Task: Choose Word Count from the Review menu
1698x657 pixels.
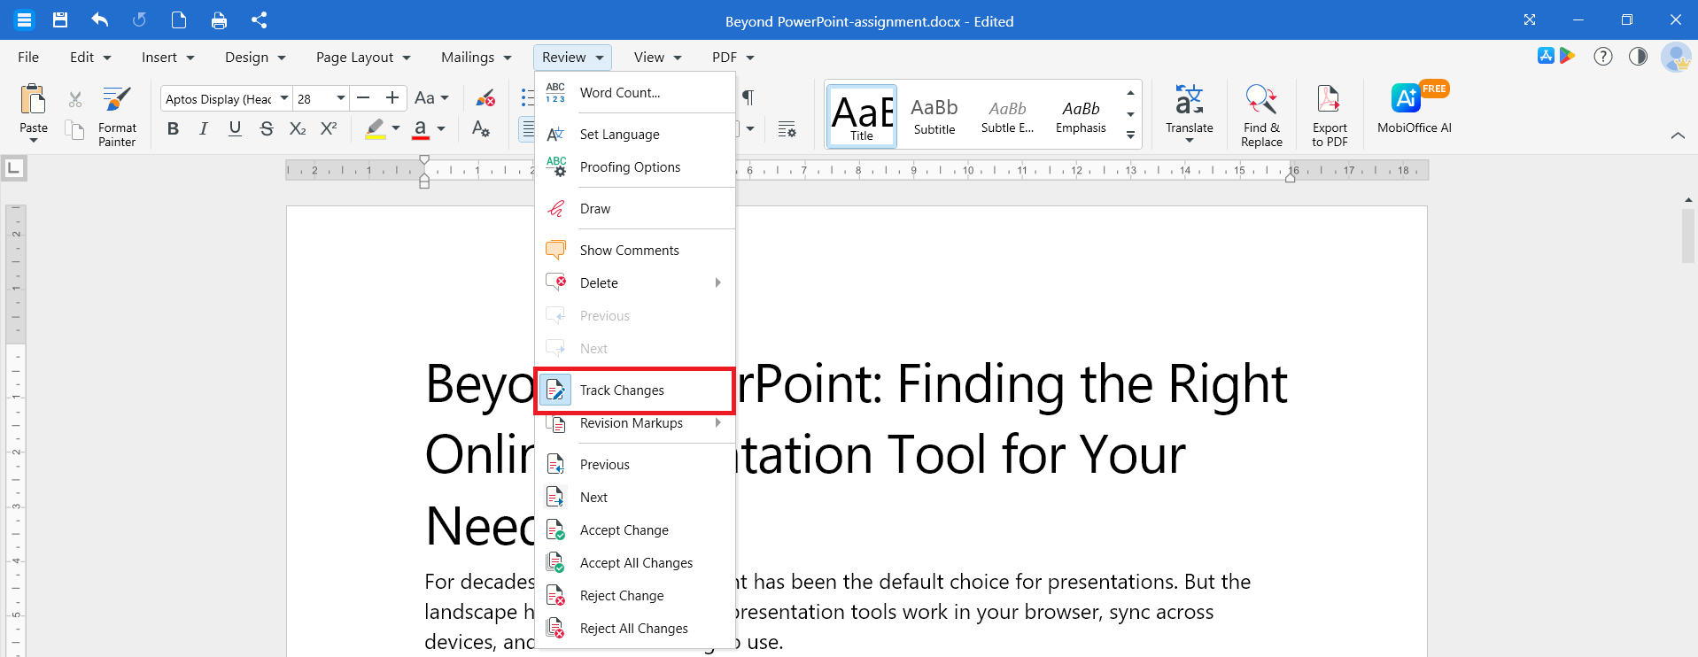Action: [635, 93]
